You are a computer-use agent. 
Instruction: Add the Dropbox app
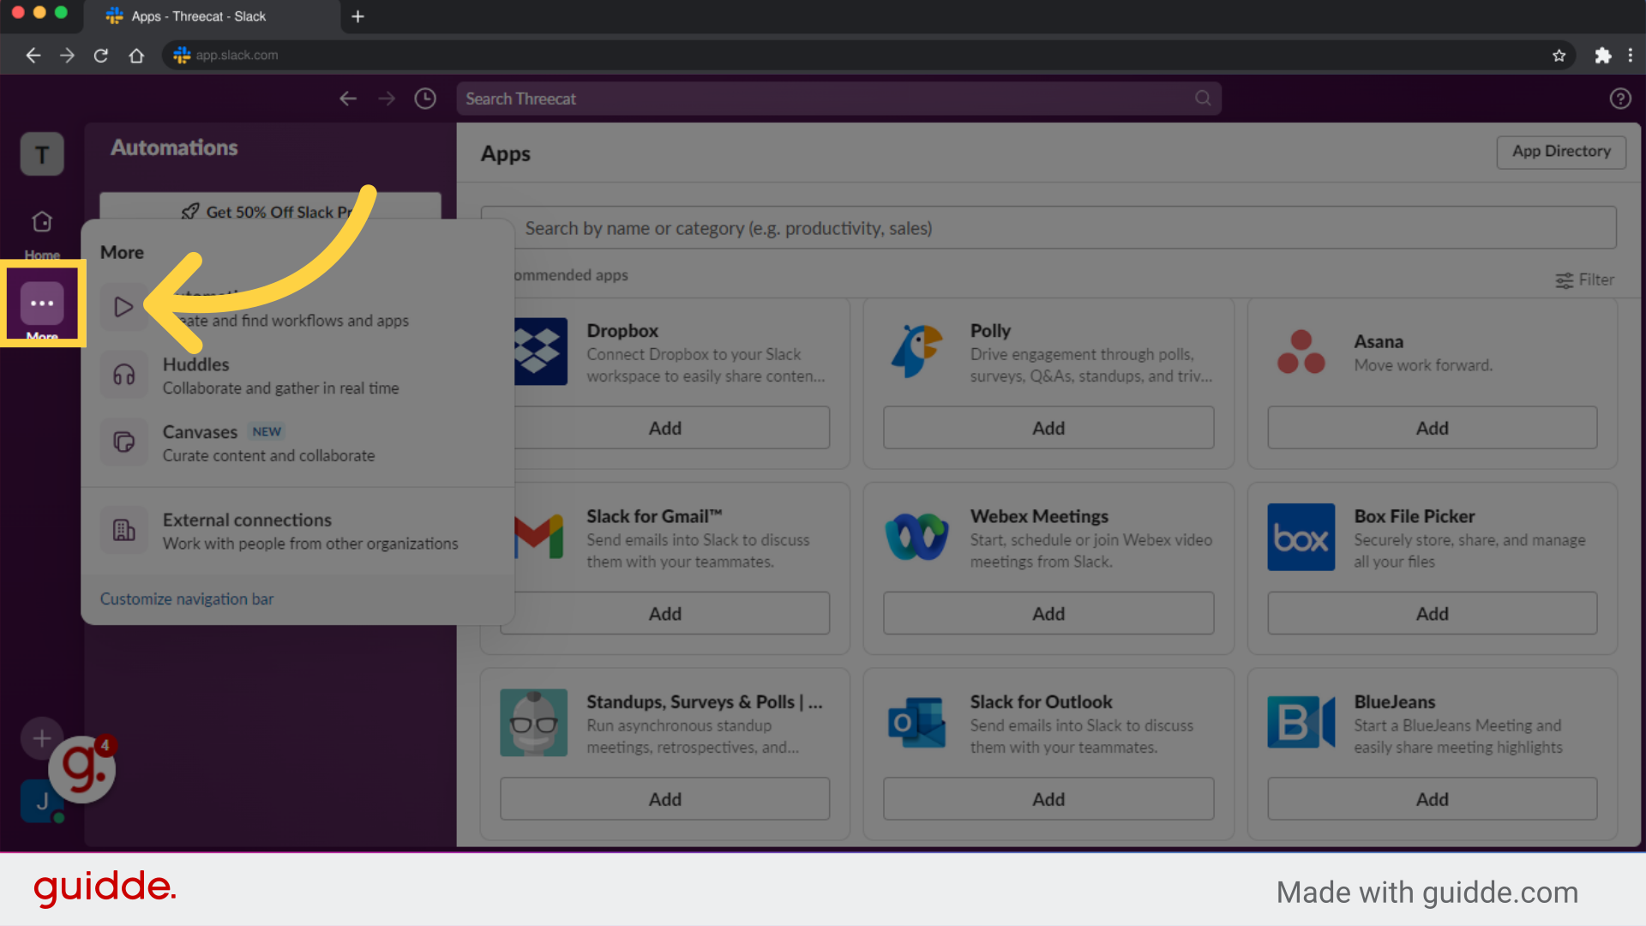click(x=664, y=427)
